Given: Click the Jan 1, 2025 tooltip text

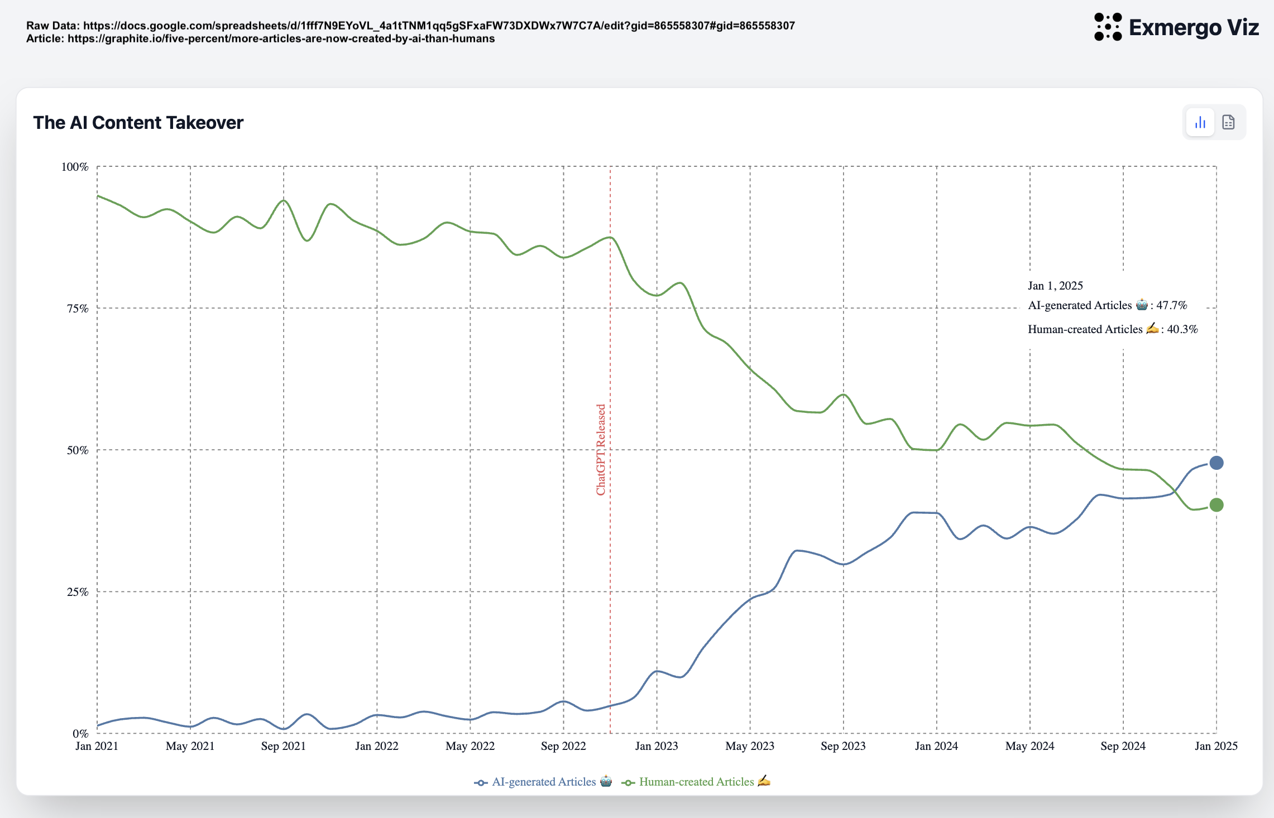Looking at the screenshot, I should (1055, 285).
